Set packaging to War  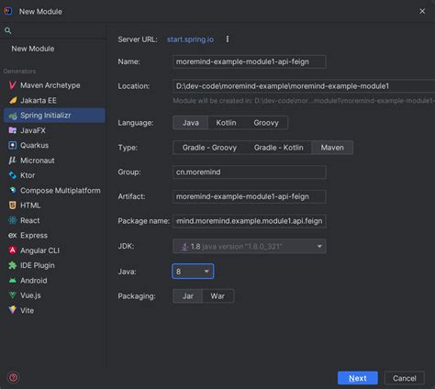tap(217, 296)
